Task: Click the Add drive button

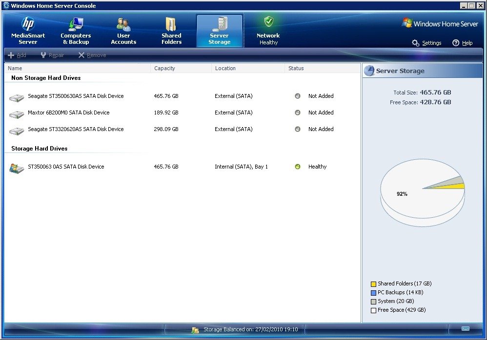Action: (17, 55)
